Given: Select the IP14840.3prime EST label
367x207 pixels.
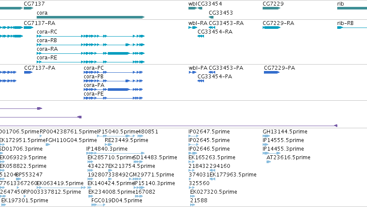Looking at the screenshot, I should [x=107, y=149].
